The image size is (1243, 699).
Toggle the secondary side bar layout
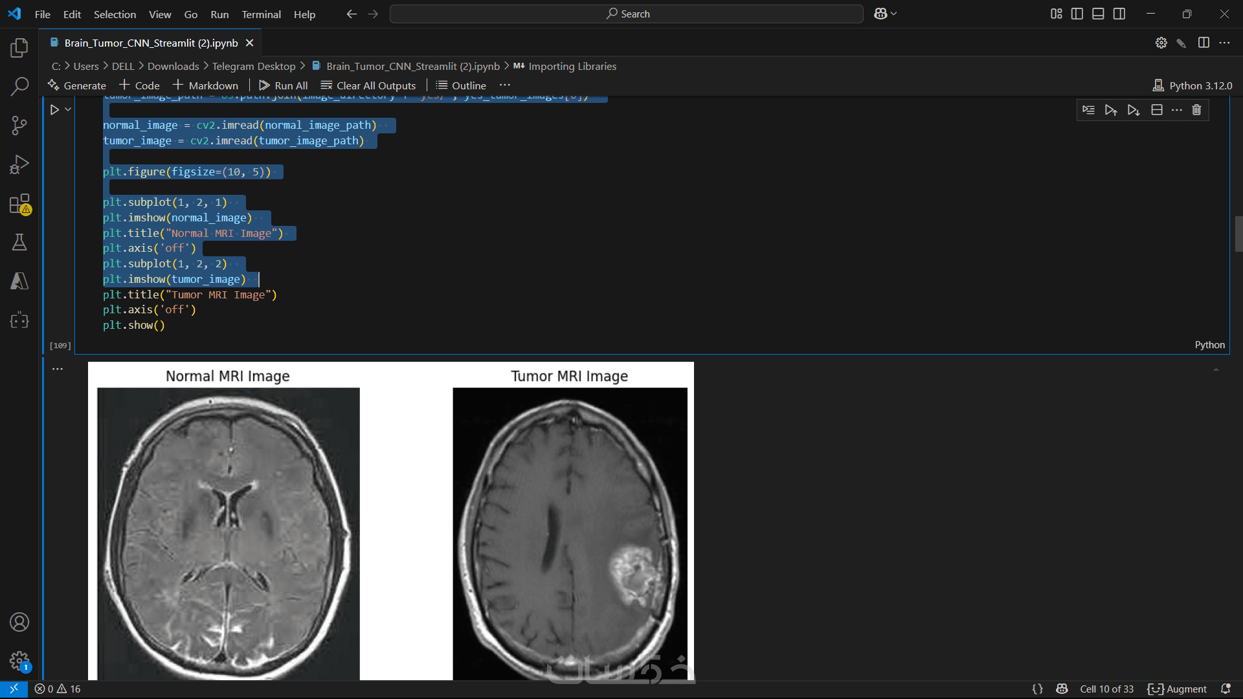point(1119,14)
